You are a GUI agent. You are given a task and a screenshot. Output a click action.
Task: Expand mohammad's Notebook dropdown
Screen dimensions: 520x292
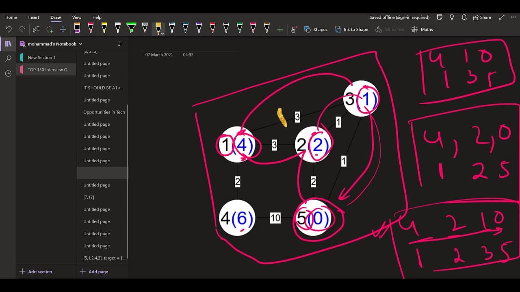pos(80,44)
